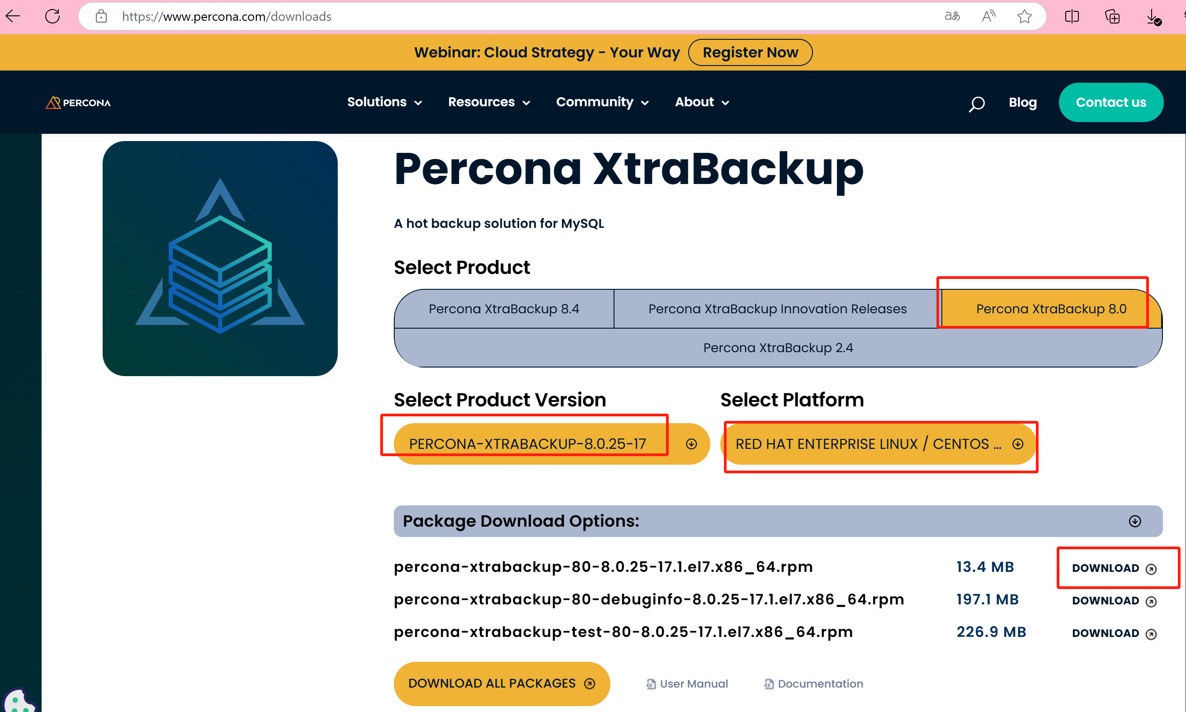Download the debuginfo rpm package
The image size is (1186, 712).
(x=1114, y=601)
